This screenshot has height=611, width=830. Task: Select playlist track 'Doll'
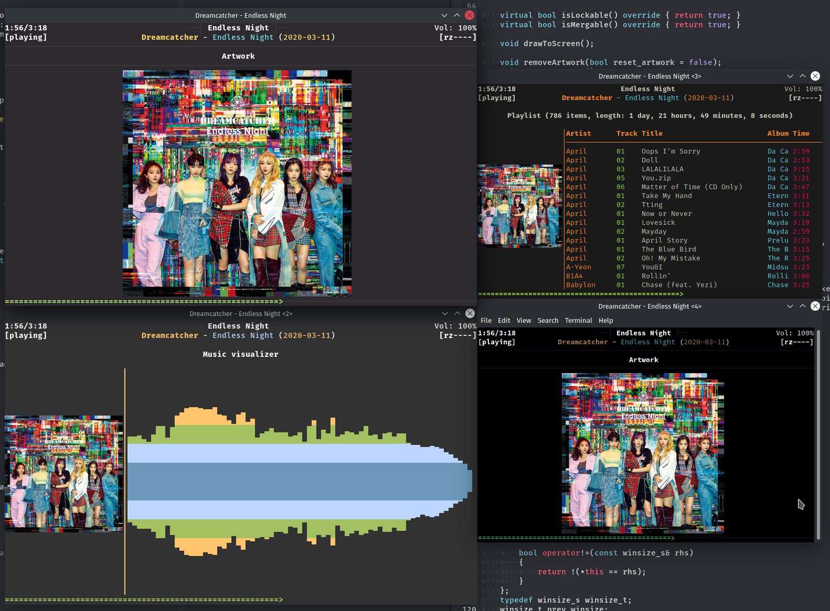(x=688, y=160)
